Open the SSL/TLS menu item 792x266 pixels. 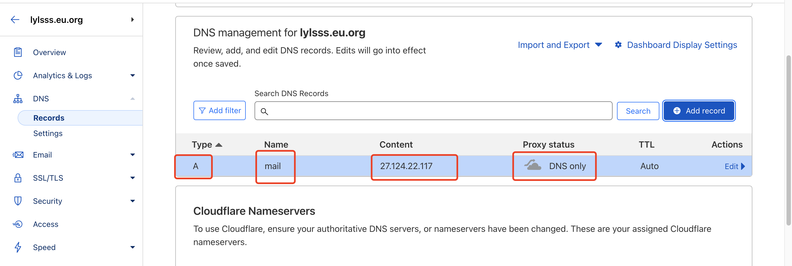(48, 178)
